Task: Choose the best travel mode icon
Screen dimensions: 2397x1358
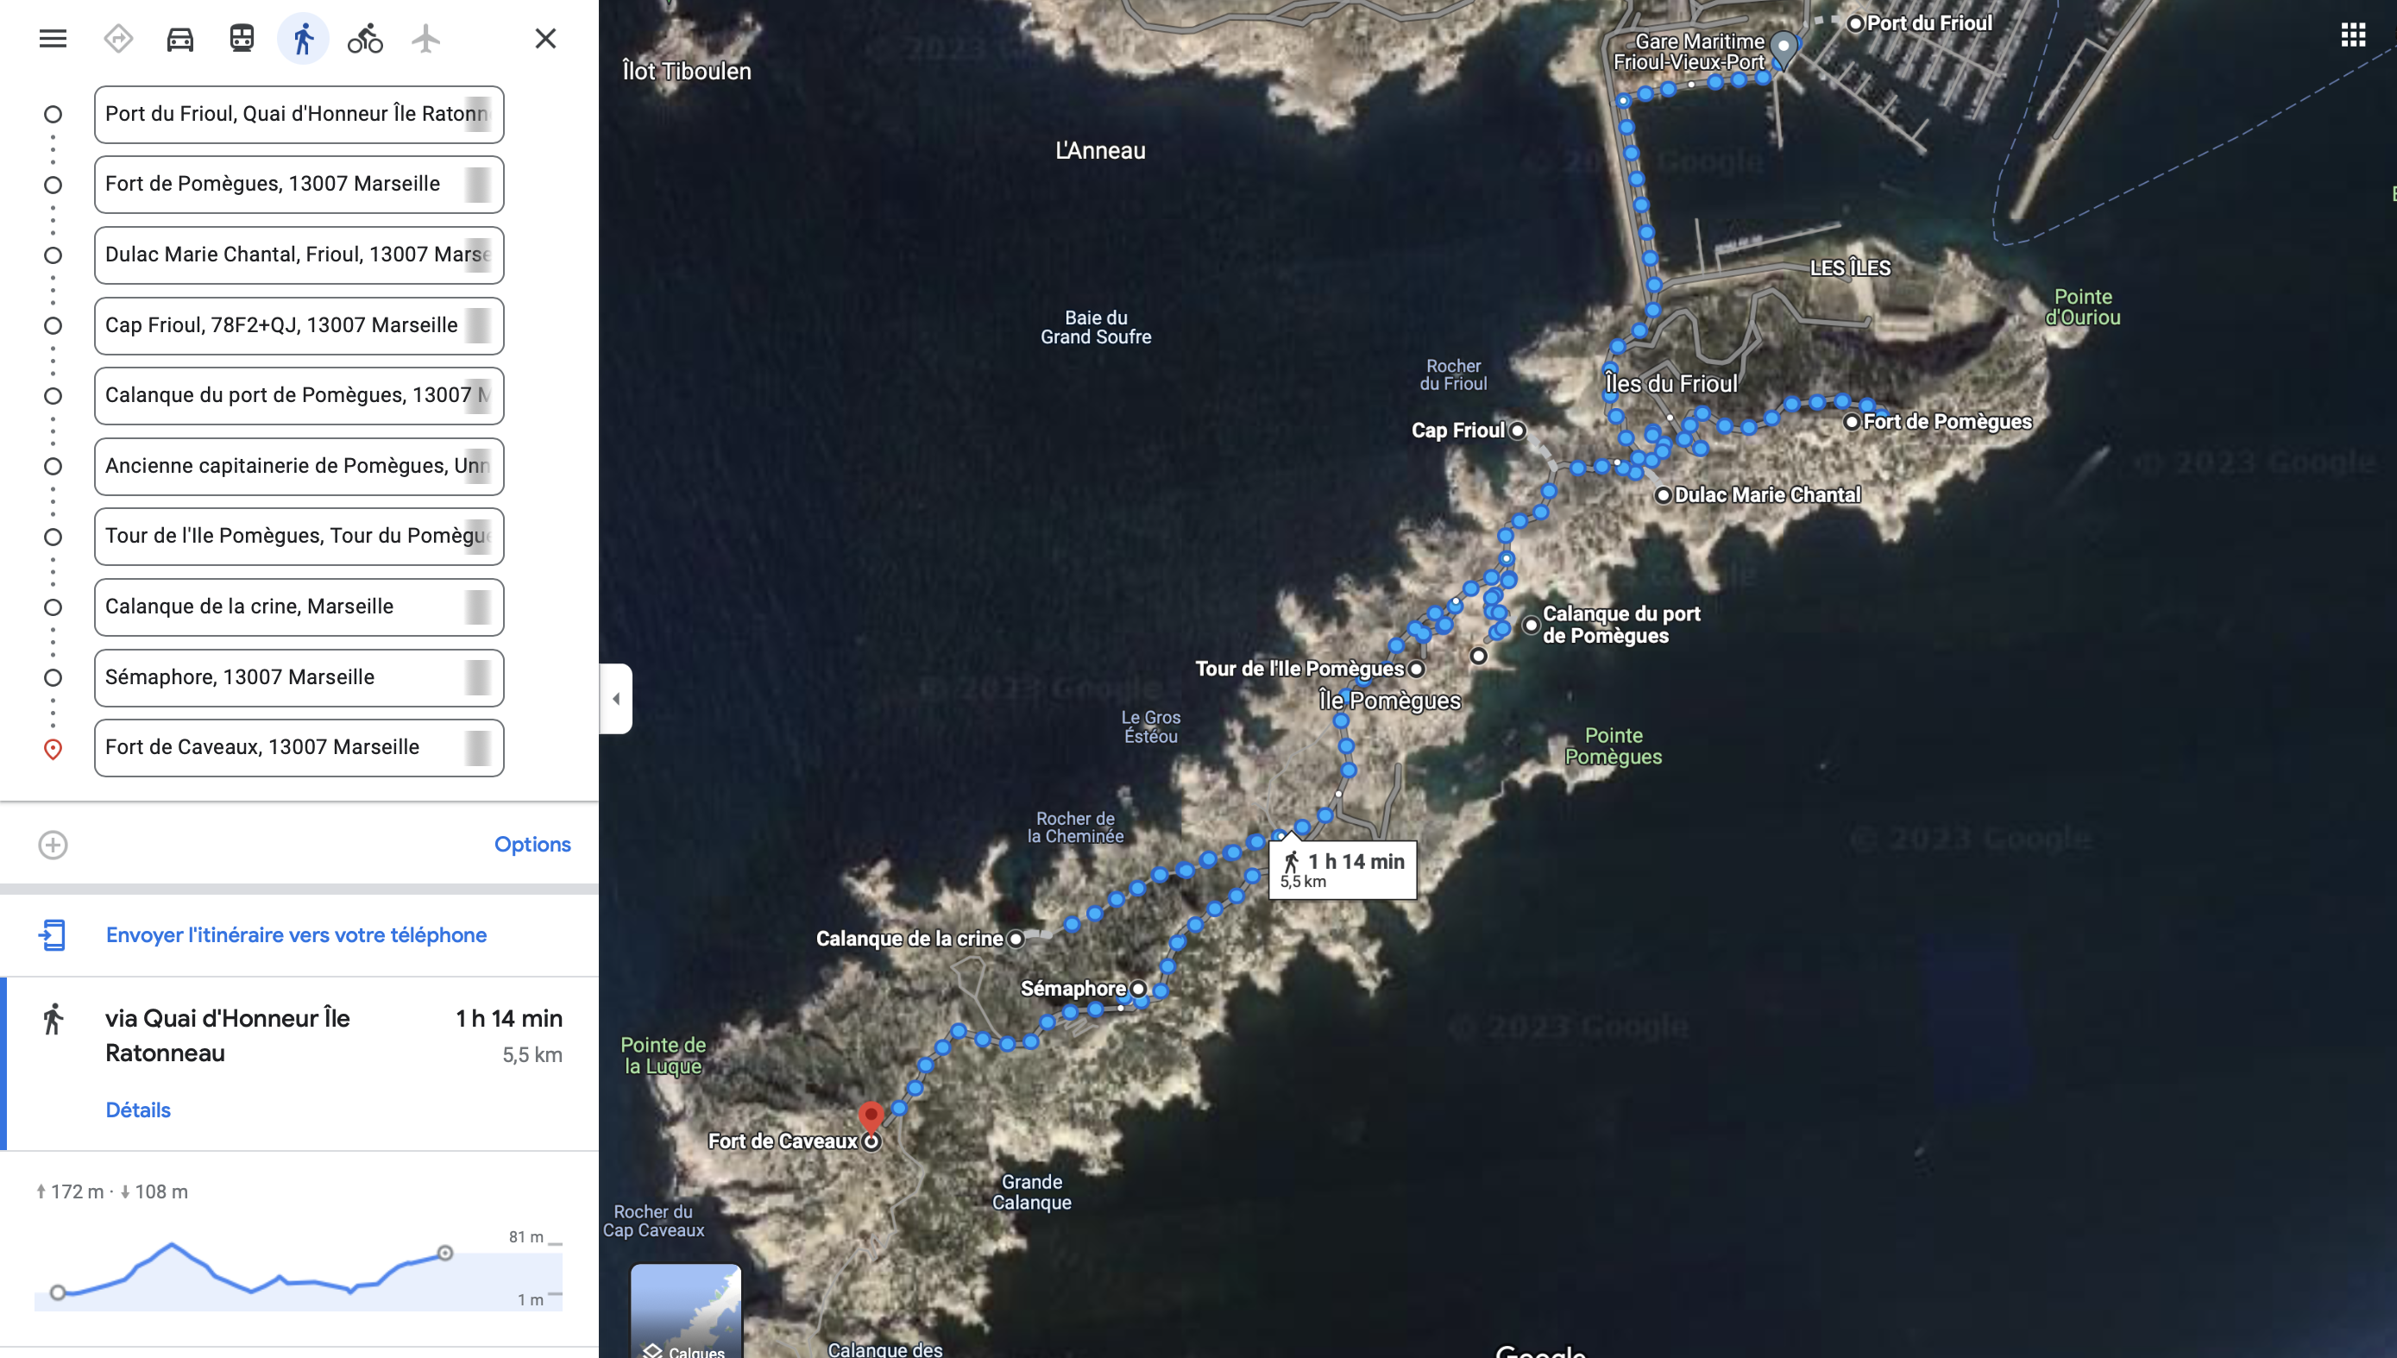Action: click(x=118, y=39)
